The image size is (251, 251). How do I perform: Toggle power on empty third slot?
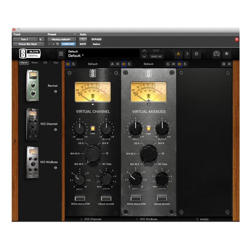pyautogui.click(x=179, y=64)
